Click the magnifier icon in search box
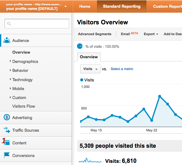The height and width of the screenshot is (165, 182). pyautogui.click(x=9, y=24)
